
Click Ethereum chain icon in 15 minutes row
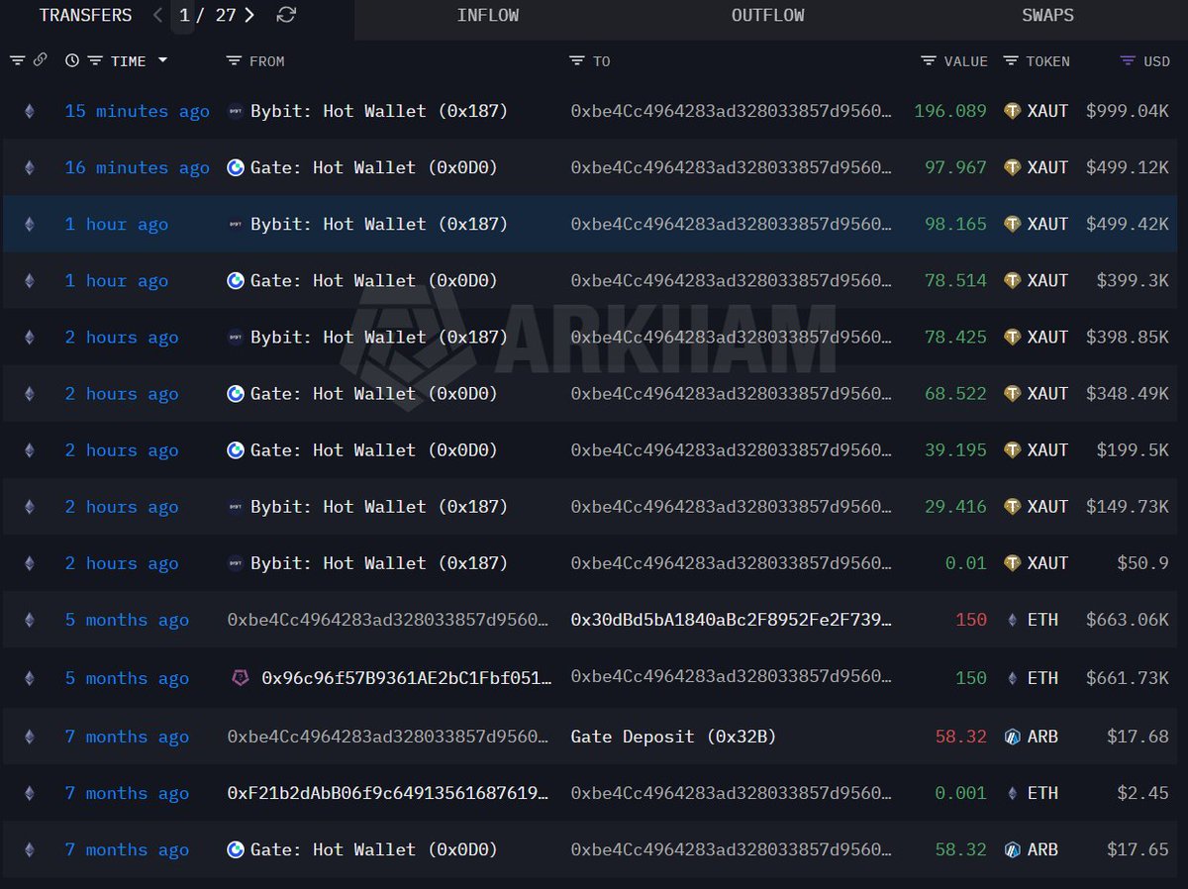tap(29, 111)
